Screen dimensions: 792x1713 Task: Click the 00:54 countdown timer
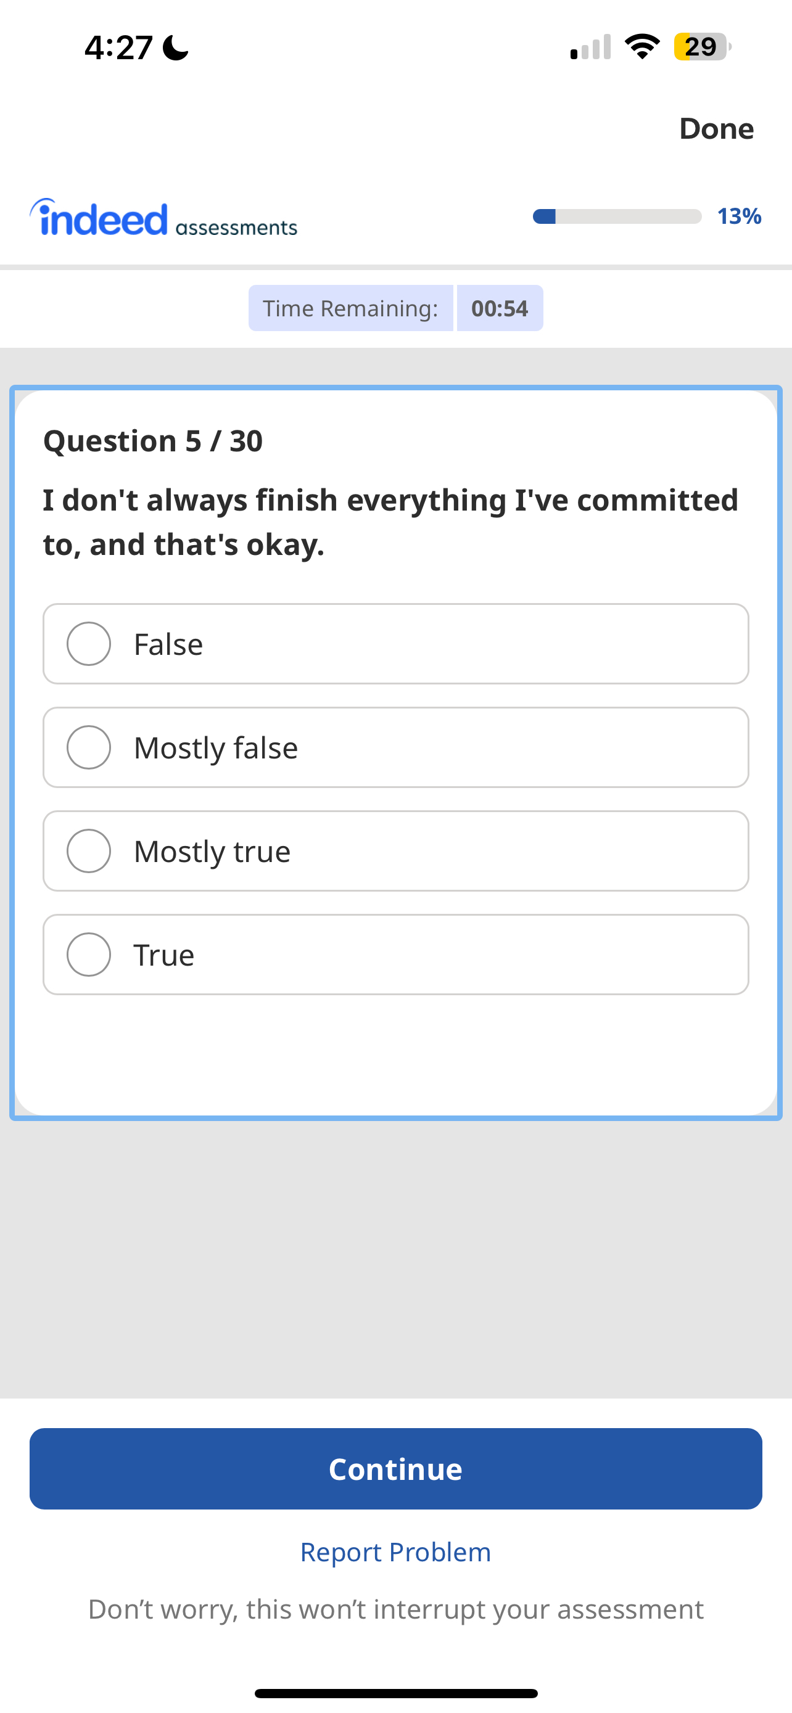[x=500, y=308]
